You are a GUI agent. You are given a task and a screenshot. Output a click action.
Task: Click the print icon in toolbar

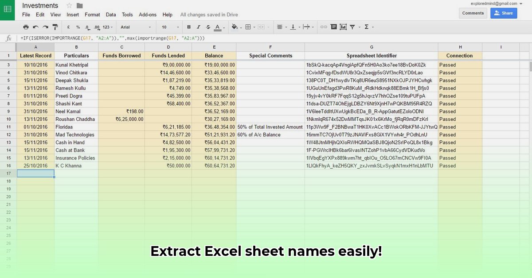26,27
